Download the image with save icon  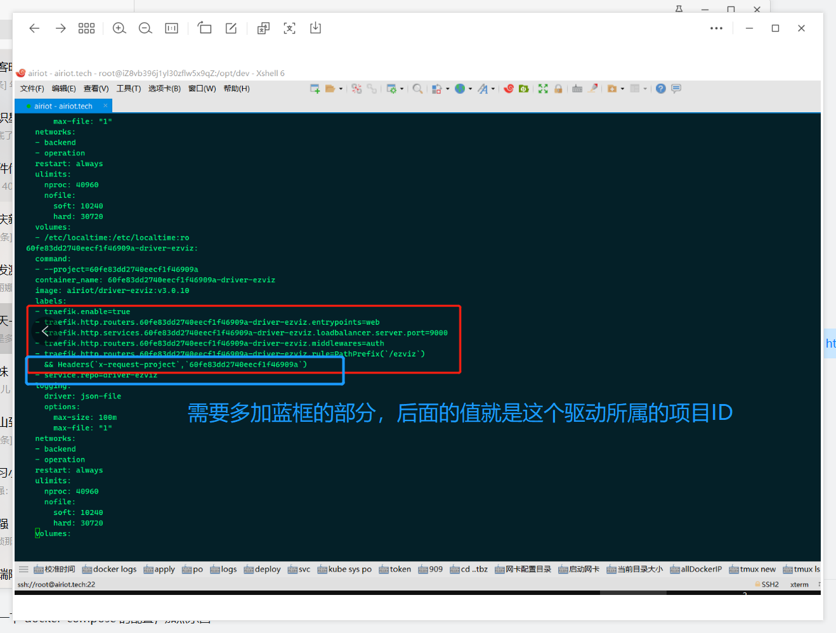pos(315,28)
